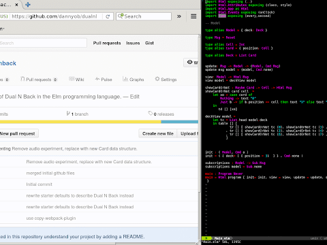Click the Wiki book icon
Image resolution: width=327 pixels, height=245 pixels.
(x=72, y=79)
